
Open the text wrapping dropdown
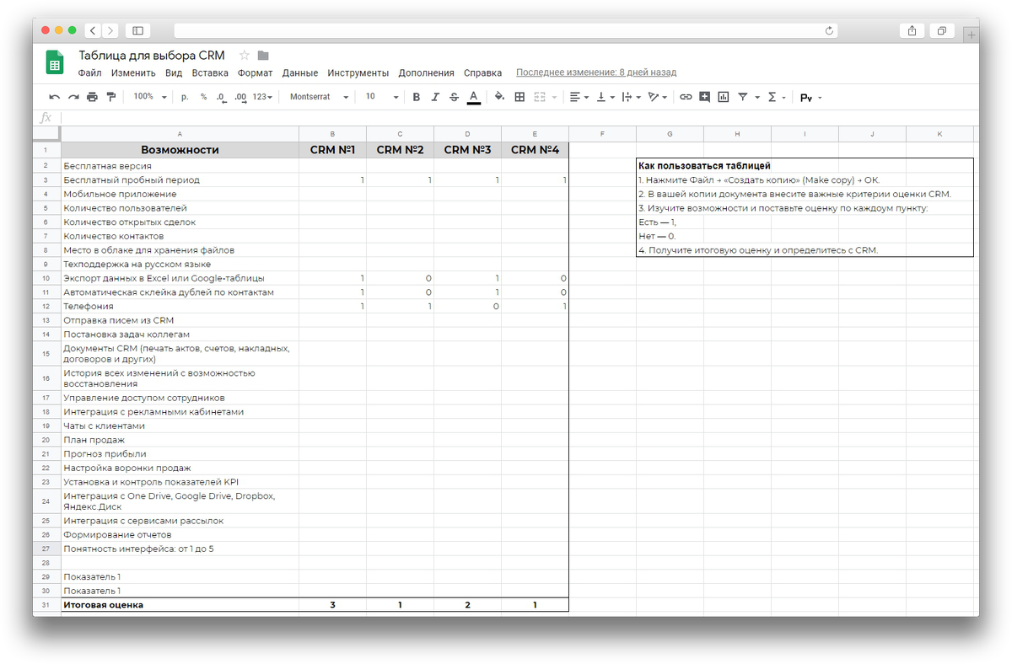click(x=631, y=97)
